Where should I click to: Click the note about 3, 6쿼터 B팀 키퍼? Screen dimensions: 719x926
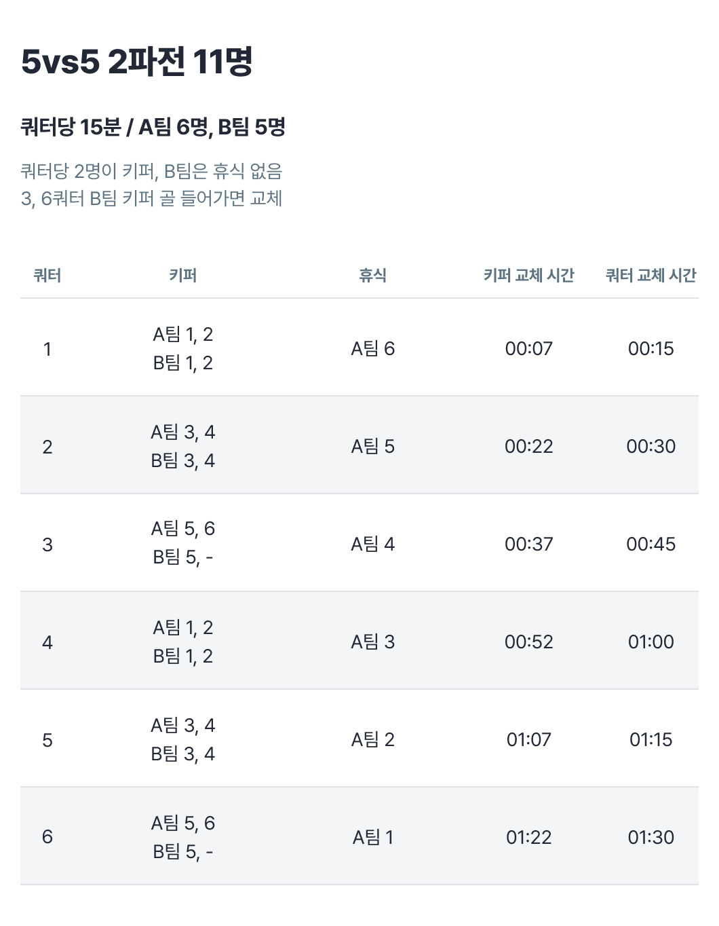(x=152, y=198)
